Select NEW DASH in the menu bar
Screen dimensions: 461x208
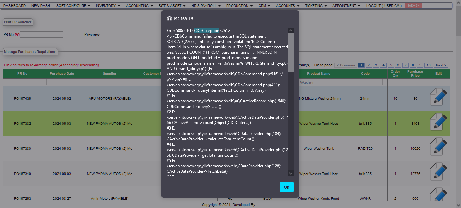tap(41, 6)
